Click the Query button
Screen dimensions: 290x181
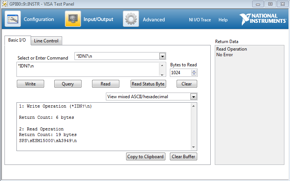(x=68, y=84)
